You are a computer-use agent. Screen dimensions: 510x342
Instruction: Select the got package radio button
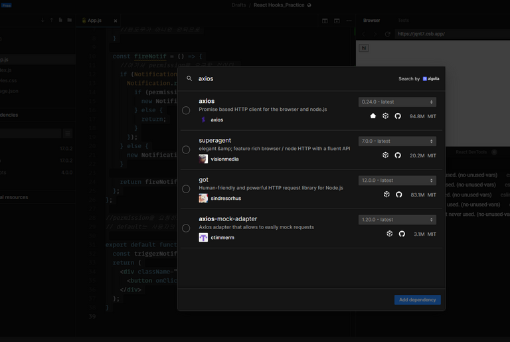click(186, 189)
